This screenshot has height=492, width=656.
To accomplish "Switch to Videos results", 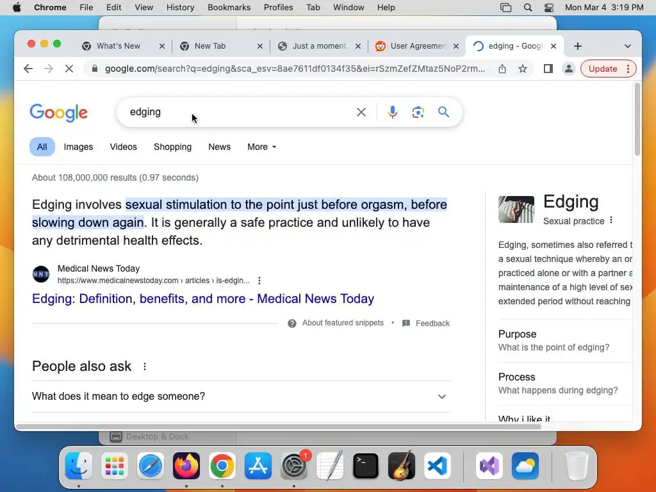I will point(123,147).
